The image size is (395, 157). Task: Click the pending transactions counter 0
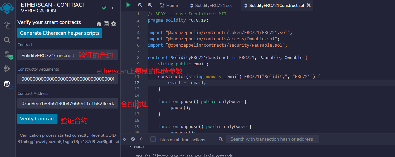[141, 139]
